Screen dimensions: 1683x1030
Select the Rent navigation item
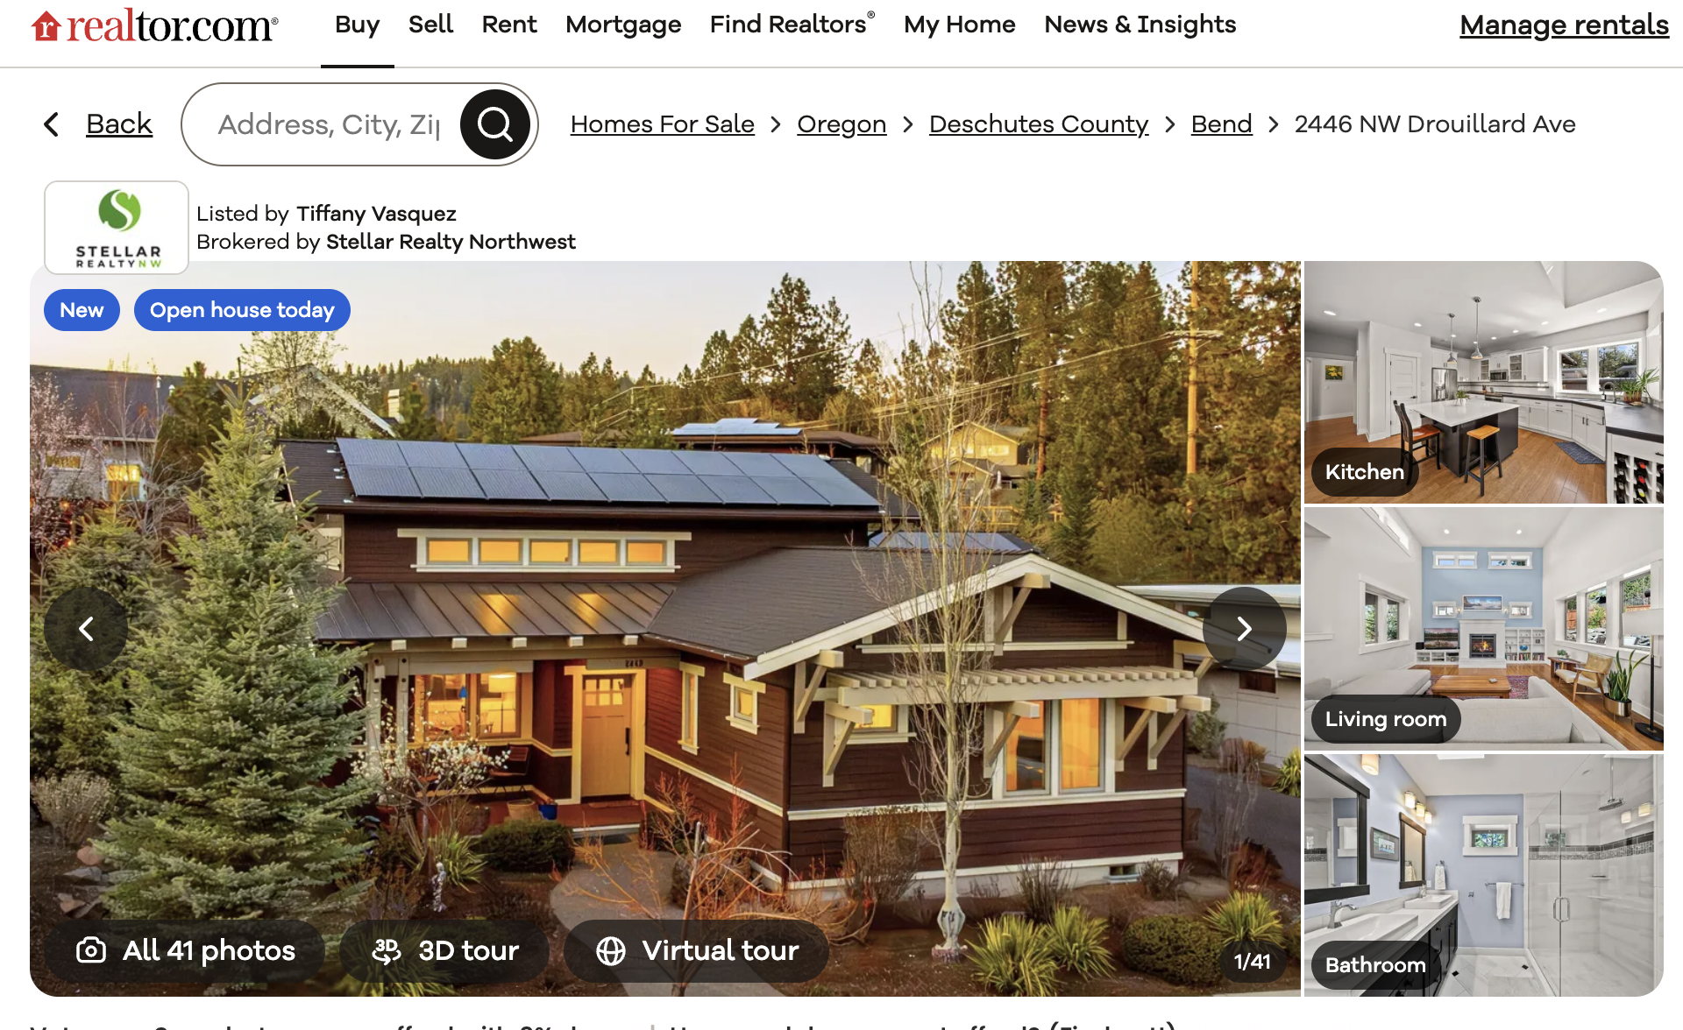click(x=509, y=25)
